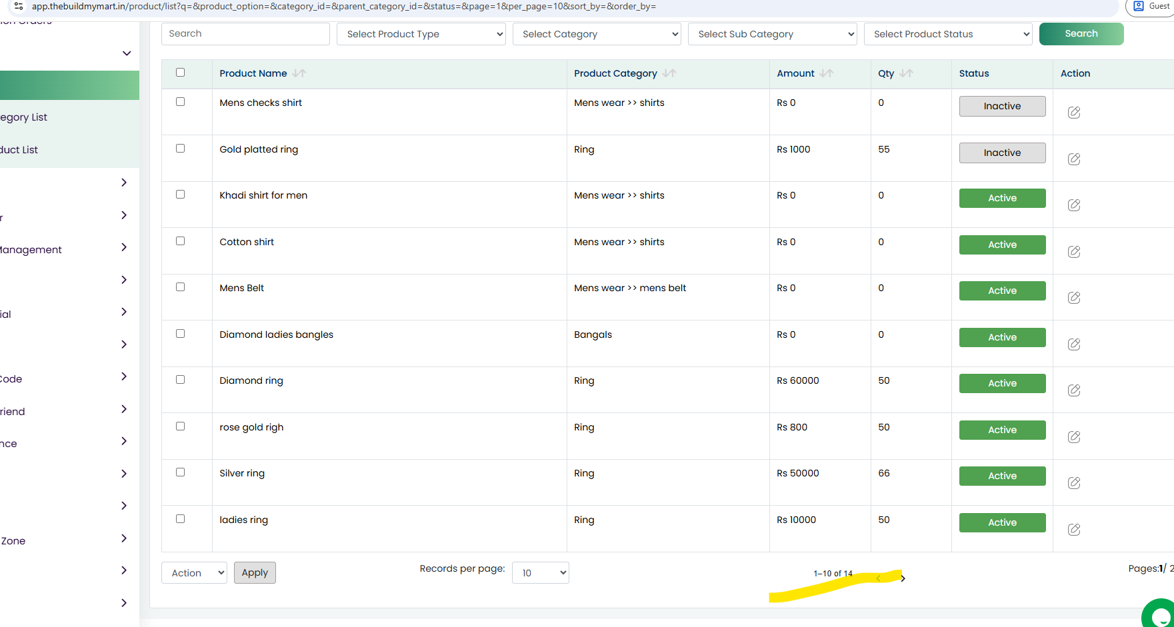1174x627 pixels.
Task: Open sidebar item ending in 'ial'
Action: tap(6, 314)
